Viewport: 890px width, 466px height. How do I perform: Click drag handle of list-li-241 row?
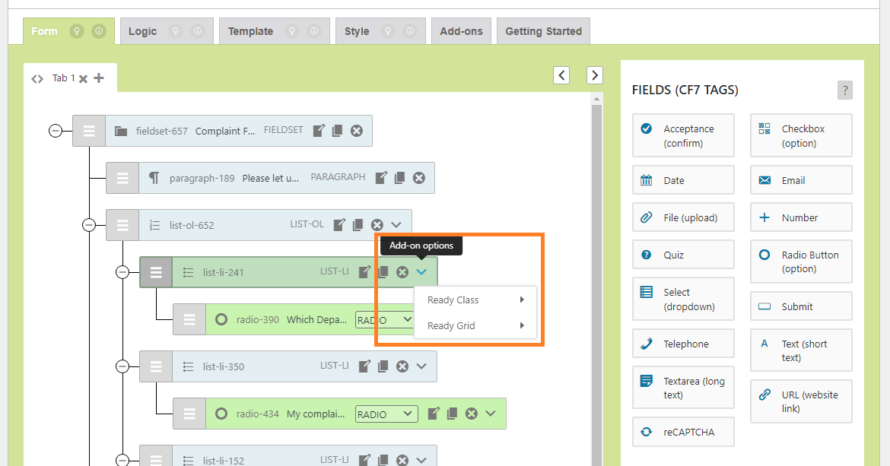pos(156,272)
